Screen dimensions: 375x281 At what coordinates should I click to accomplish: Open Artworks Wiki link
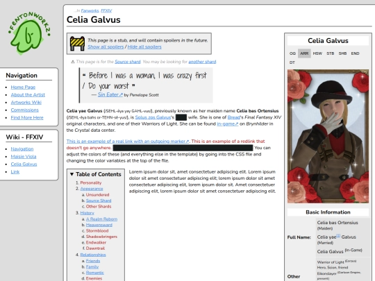click(26, 103)
